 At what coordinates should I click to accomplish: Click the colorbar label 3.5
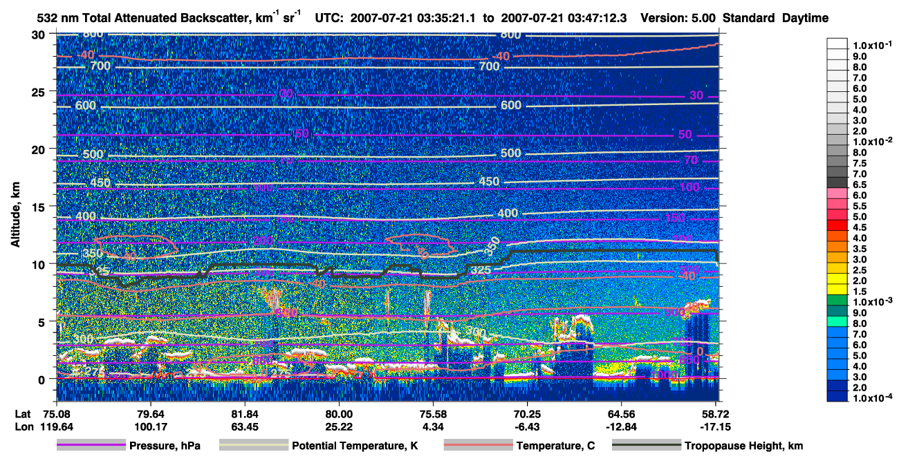[860, 249]
